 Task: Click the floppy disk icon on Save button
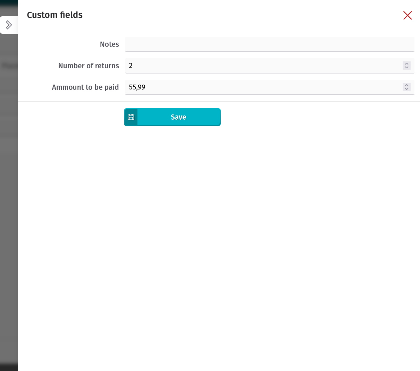[x=131, y=117]
